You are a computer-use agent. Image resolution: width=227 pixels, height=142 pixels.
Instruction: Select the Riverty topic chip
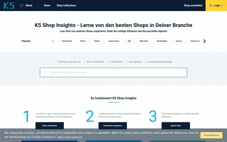click(x=83, y=41)
